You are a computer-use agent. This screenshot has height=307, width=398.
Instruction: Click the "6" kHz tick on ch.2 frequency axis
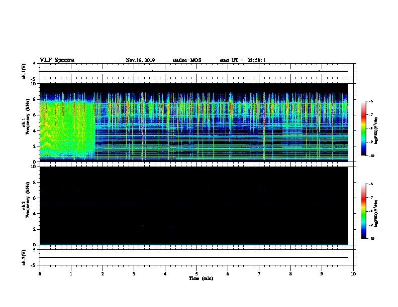click(35, 198)
